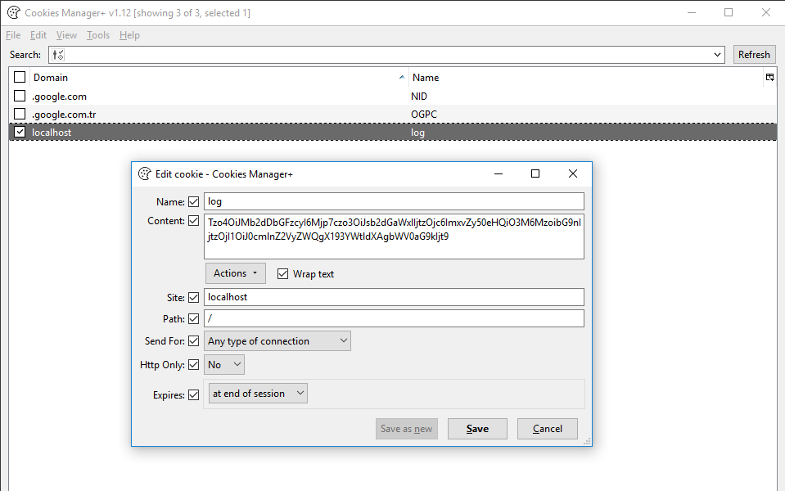Open the Actions dropdown

pos(235,273)
